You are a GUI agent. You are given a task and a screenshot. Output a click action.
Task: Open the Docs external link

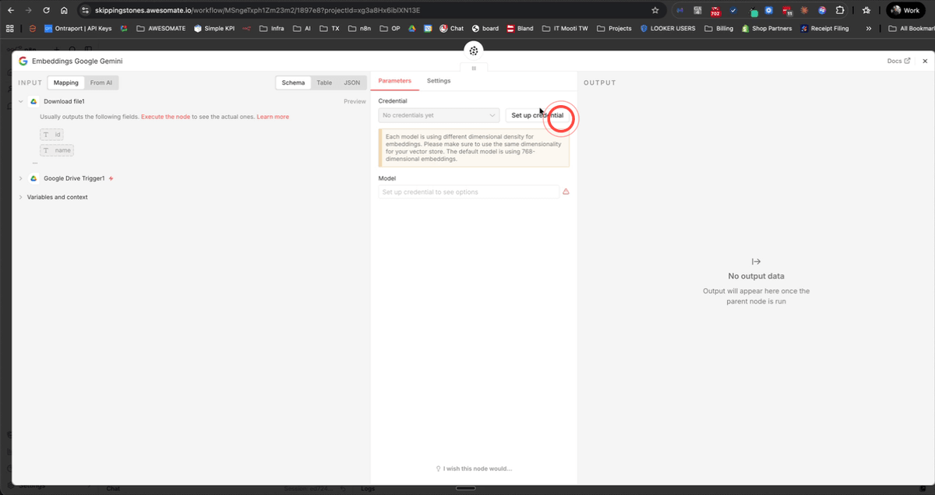coord(898,61)
